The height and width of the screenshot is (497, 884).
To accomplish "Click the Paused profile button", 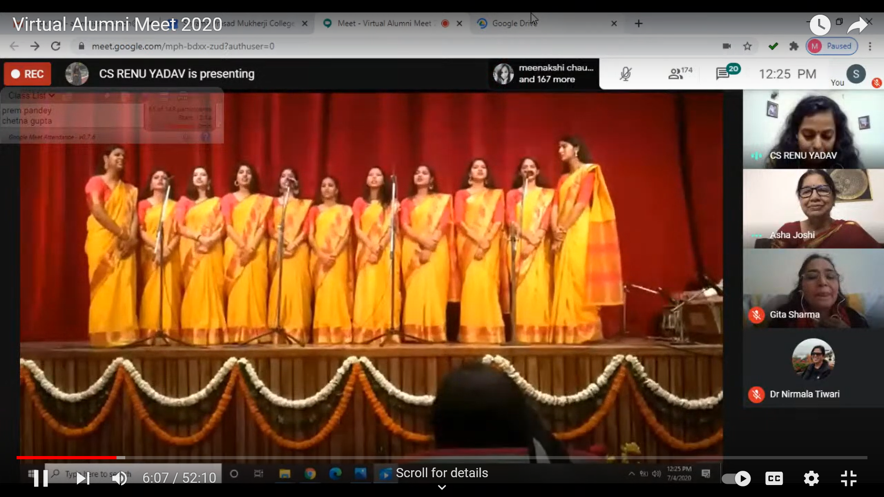I will (832, 46).
